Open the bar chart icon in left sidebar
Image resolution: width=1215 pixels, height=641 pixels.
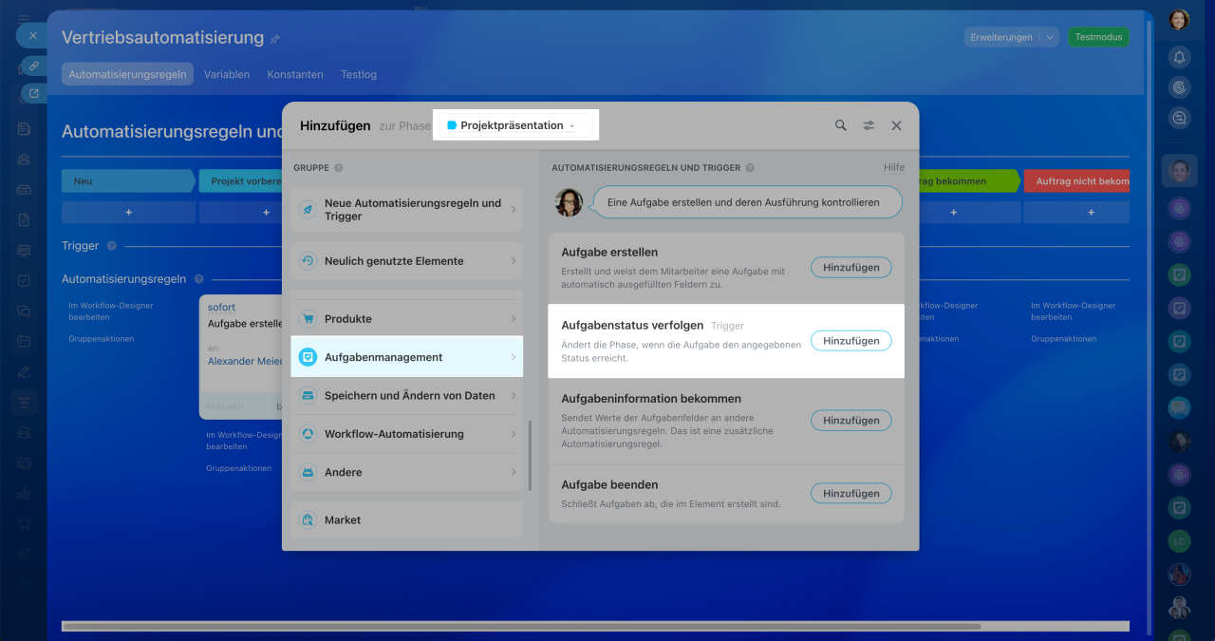[x=24, y=493]
